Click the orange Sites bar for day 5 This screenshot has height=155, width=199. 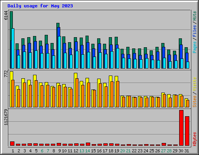point(36,94)
